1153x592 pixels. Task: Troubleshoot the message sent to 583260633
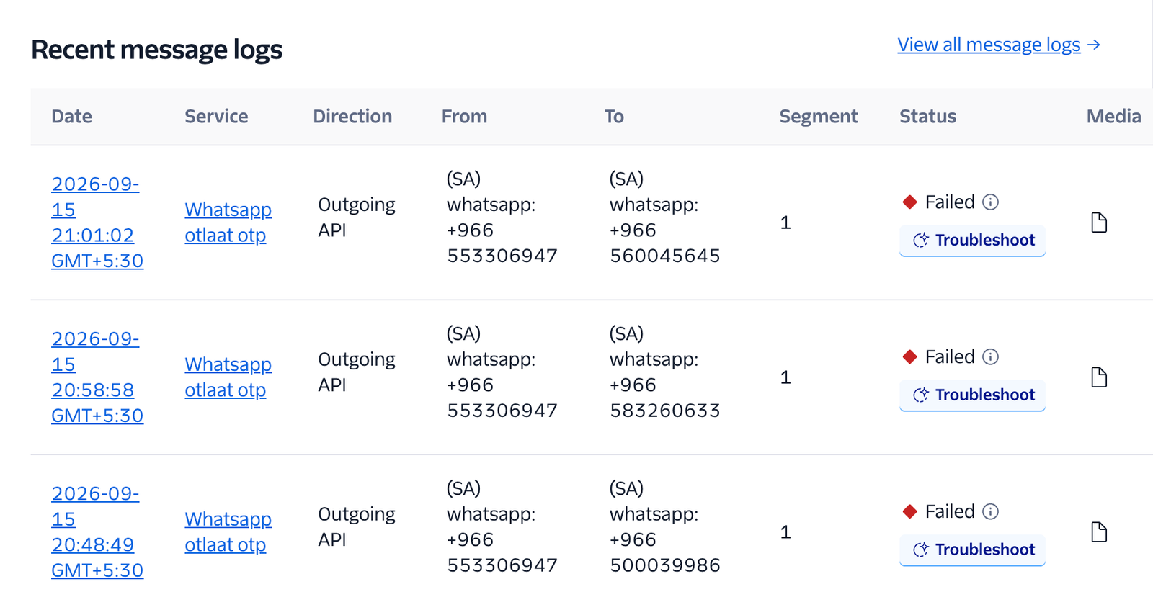(972, 395)
